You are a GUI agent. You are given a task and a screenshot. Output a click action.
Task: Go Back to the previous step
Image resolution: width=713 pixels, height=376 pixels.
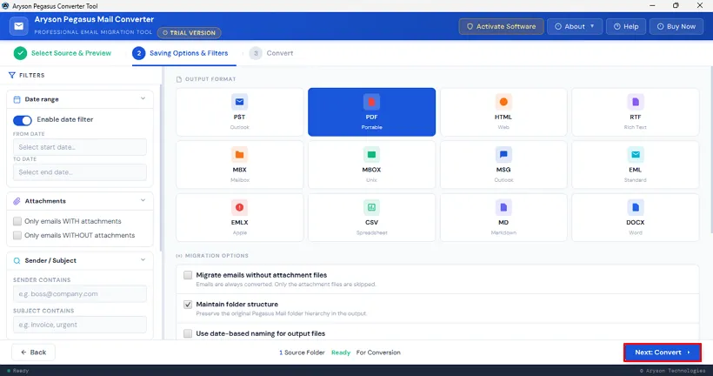tap(33, 352)
